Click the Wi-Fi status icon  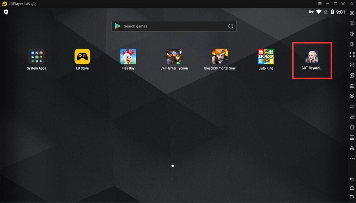point(318,12)
